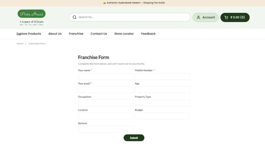Click the account person icon
Screen dimensions: 265x149
coord(198,17)
